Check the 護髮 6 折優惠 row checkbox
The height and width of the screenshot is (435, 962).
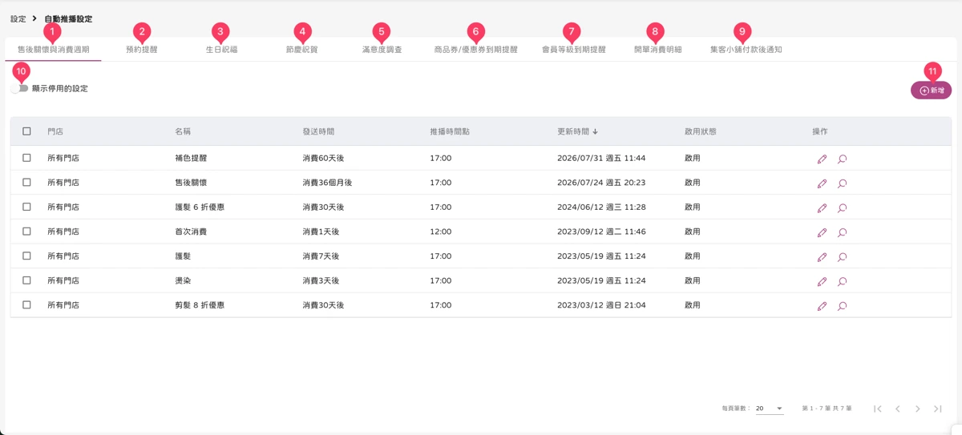click(26, 207)
